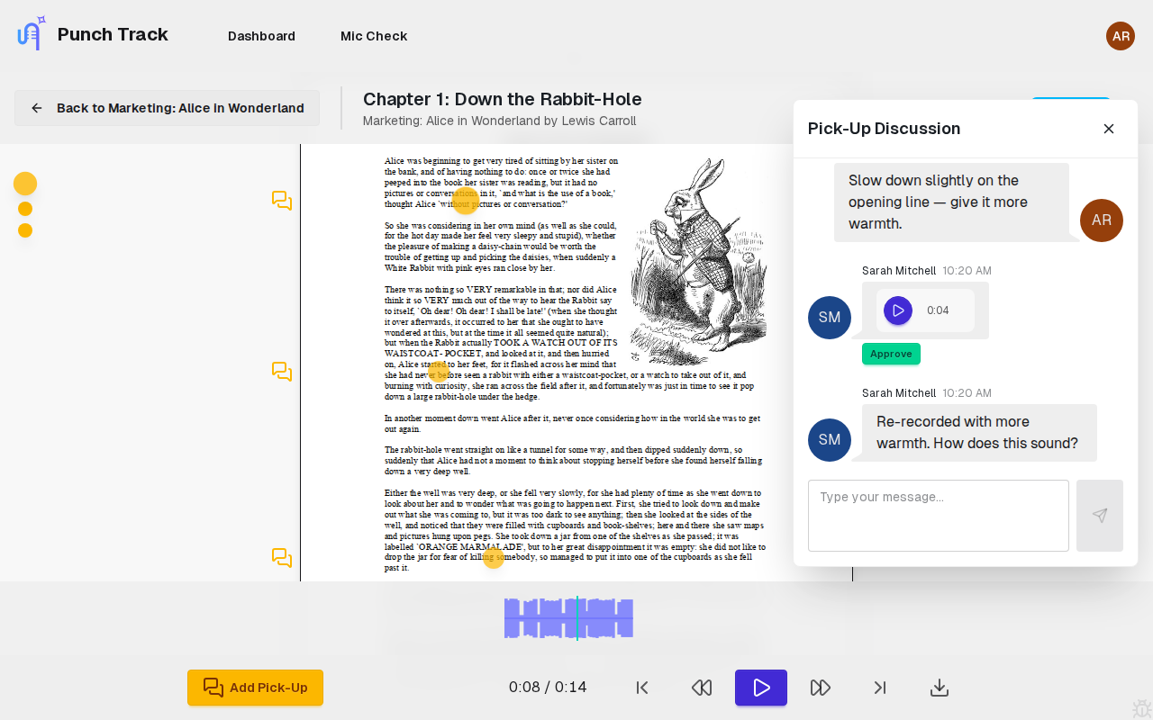Open the top pick-up comment bubble
Viewport: 1153px width, 720px height.
(282, 201)
